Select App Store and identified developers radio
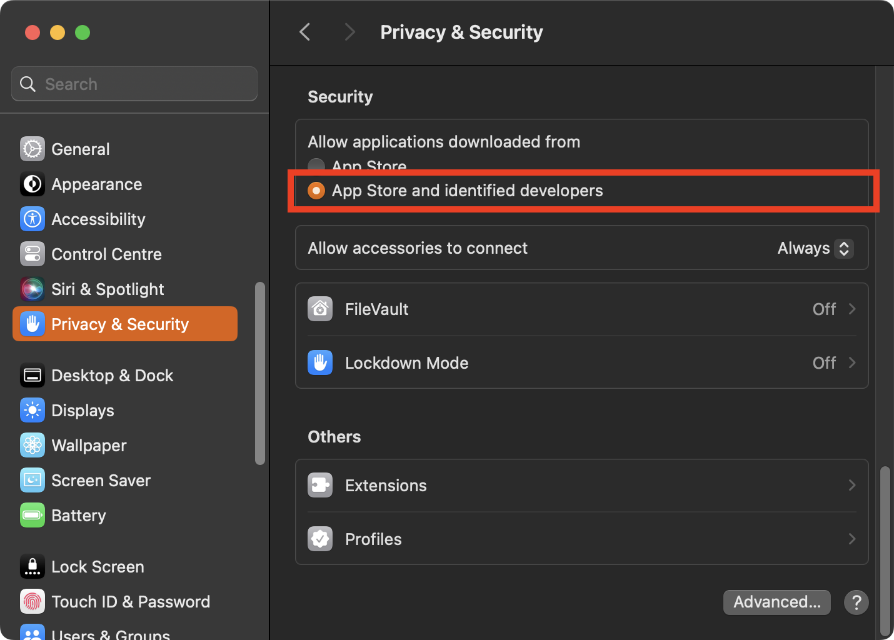 316,191
